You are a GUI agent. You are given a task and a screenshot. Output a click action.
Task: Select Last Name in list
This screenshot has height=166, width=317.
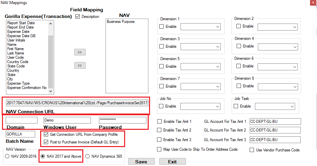[16, 53]
